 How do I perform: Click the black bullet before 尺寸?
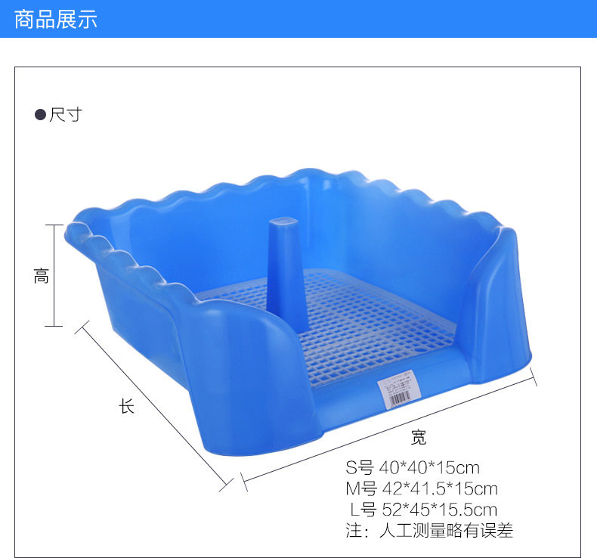point(40,115)
